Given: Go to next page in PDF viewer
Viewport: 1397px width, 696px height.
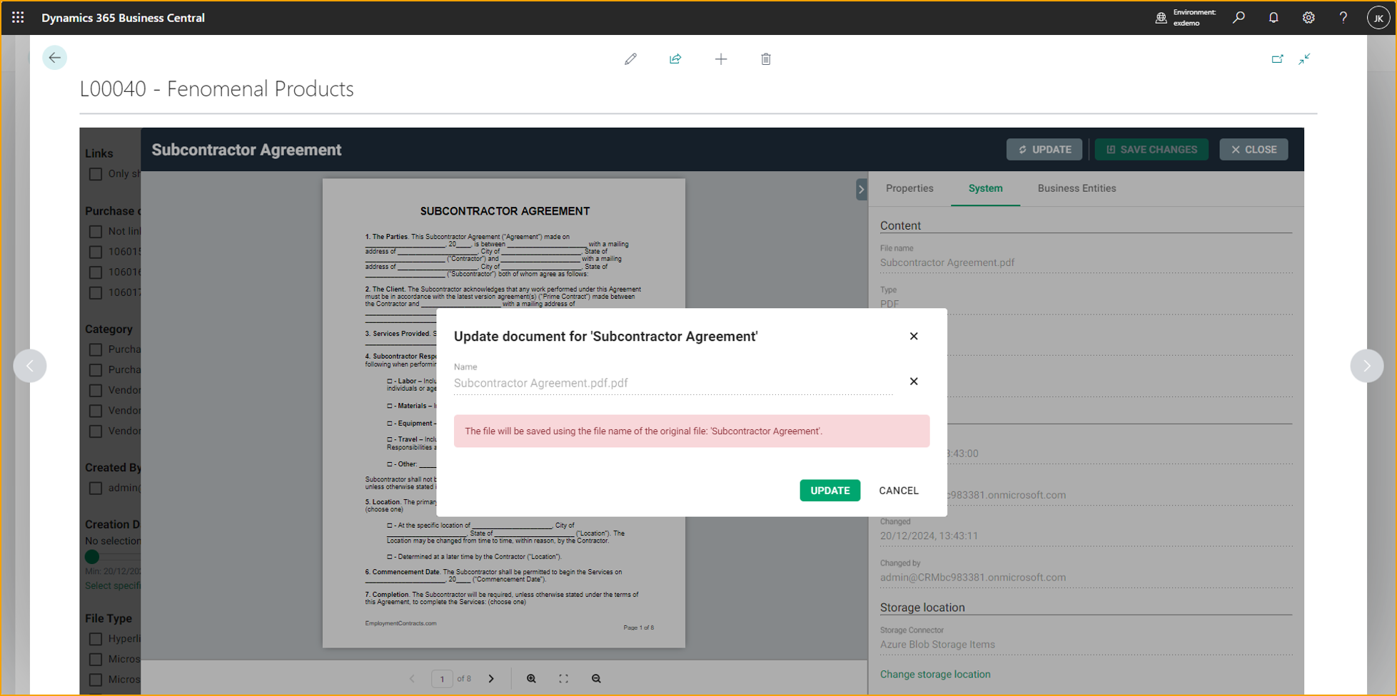Looking at the screenshot, I should [x=491, y=679].
